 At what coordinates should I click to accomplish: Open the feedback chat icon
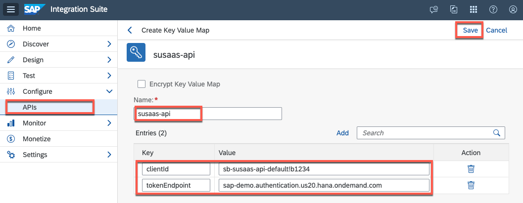[x=433, y=10]
